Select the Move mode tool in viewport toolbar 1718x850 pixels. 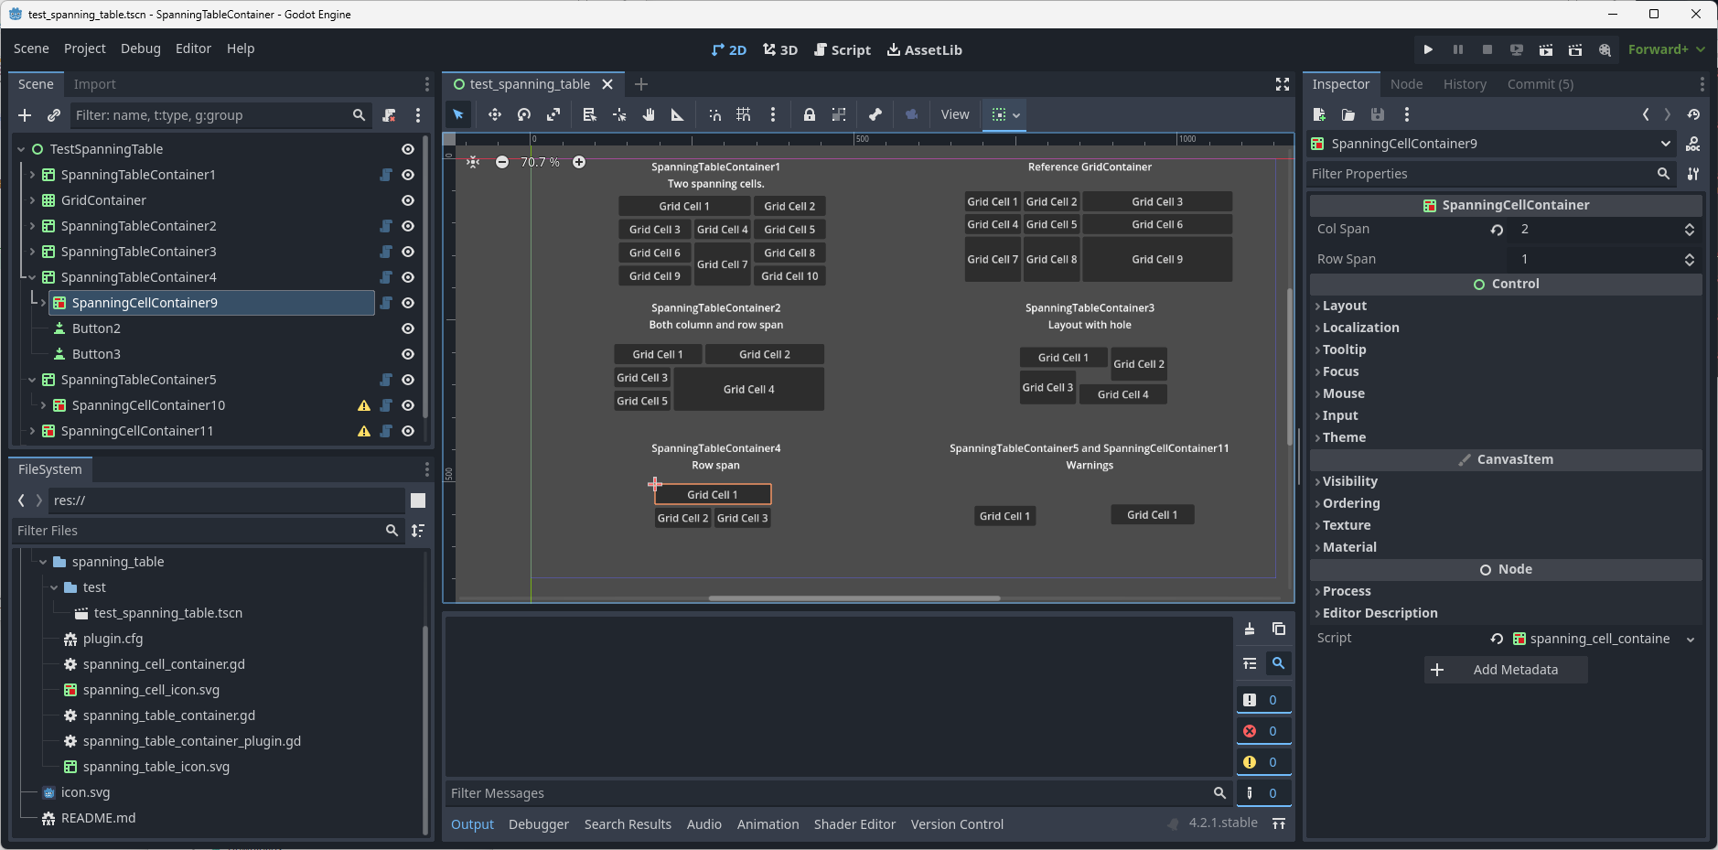pyautogui.click(x=494, y=114)
